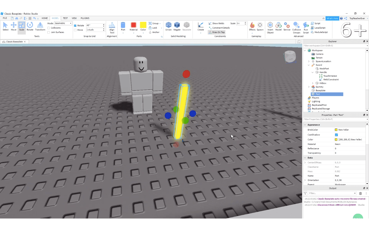The height and width of the screenshot is (230, 369).
Task: Collapse the Data properties section
Action: click(305, 158)
